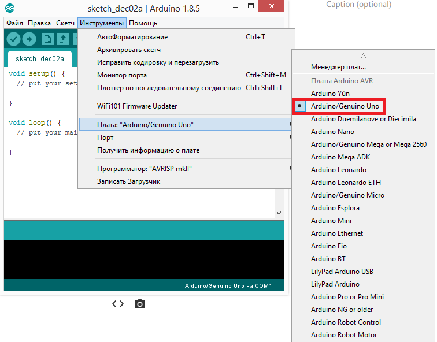Image resolution: width=437 pixels, height=342 pixels.
Task: Expand the Плата submenu
Action: click(x=186, y=124)
